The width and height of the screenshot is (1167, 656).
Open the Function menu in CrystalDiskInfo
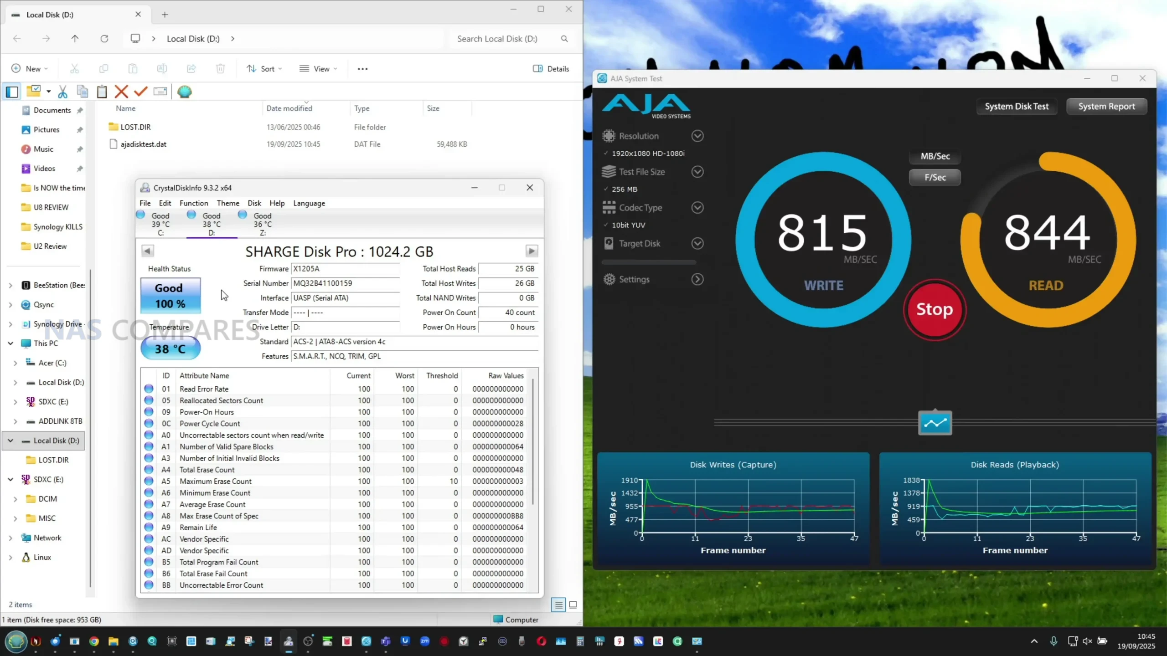[x=193, y=203]
